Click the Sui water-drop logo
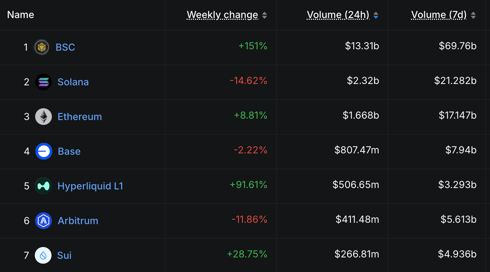 tap(43, 255)
